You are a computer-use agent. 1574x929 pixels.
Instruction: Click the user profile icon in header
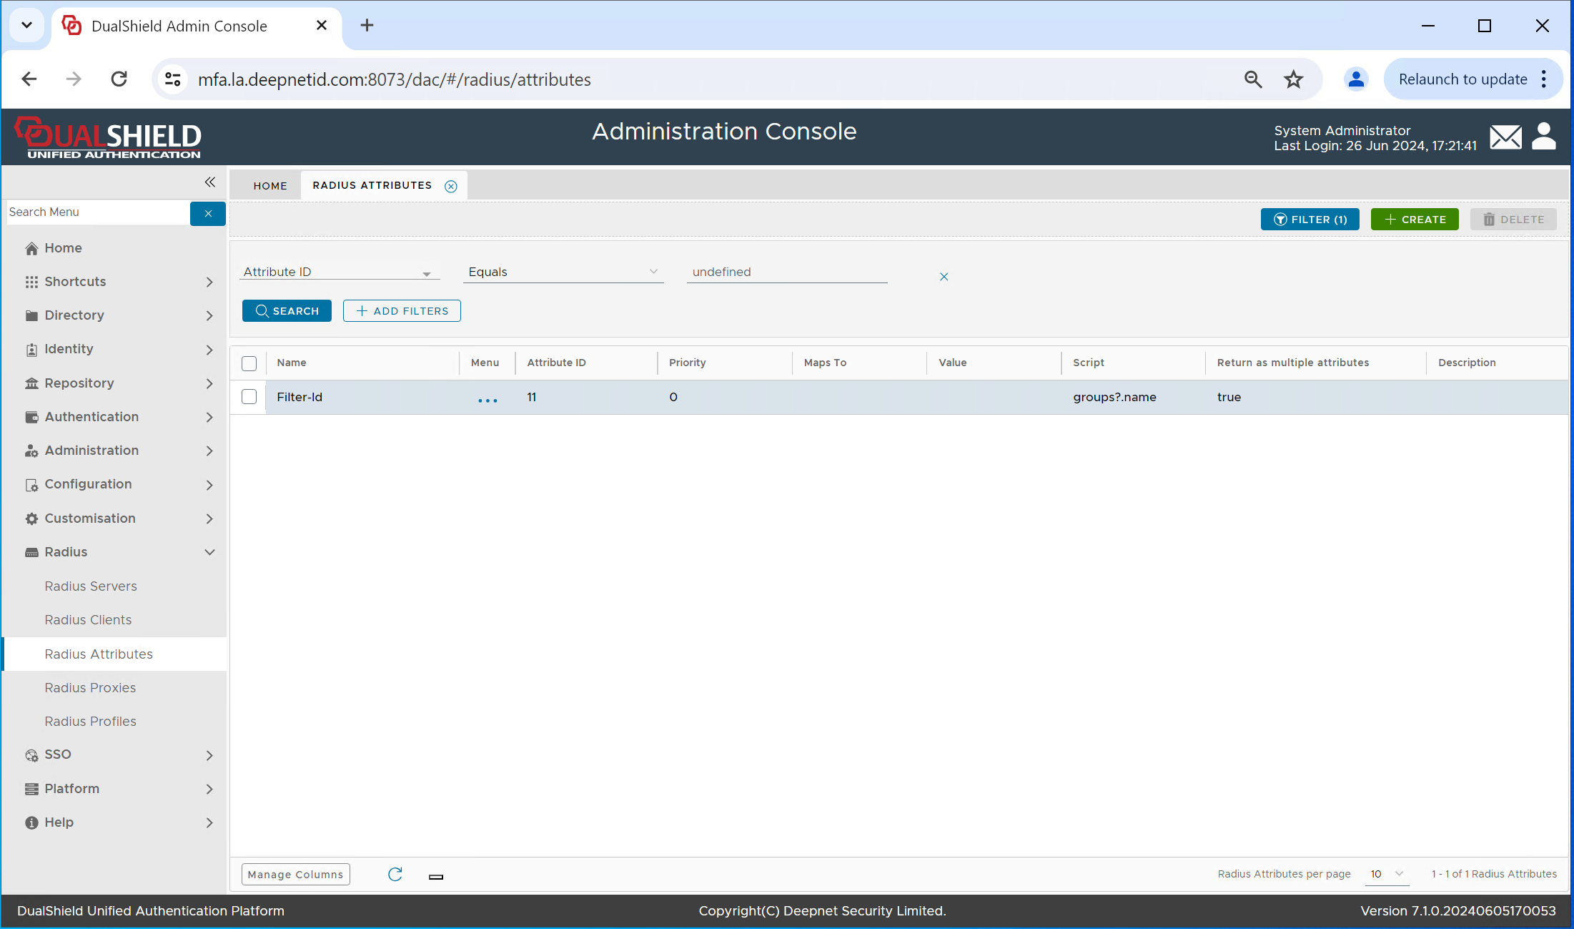coord(1543,136)
